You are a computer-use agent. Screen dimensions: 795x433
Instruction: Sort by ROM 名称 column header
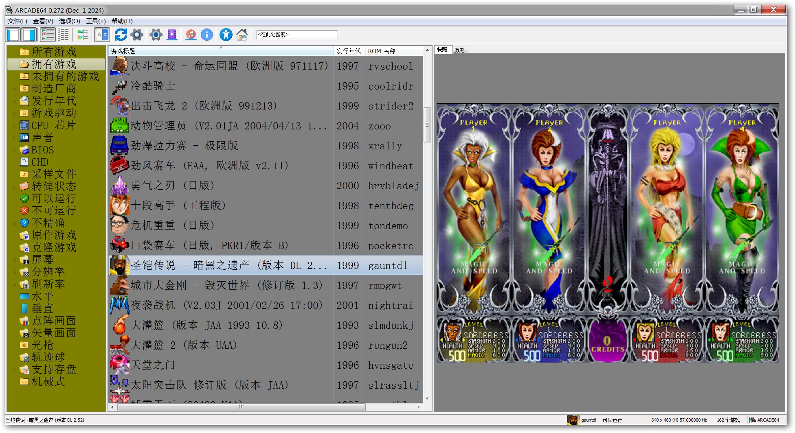pyautogui.click(x=394, y=51)
